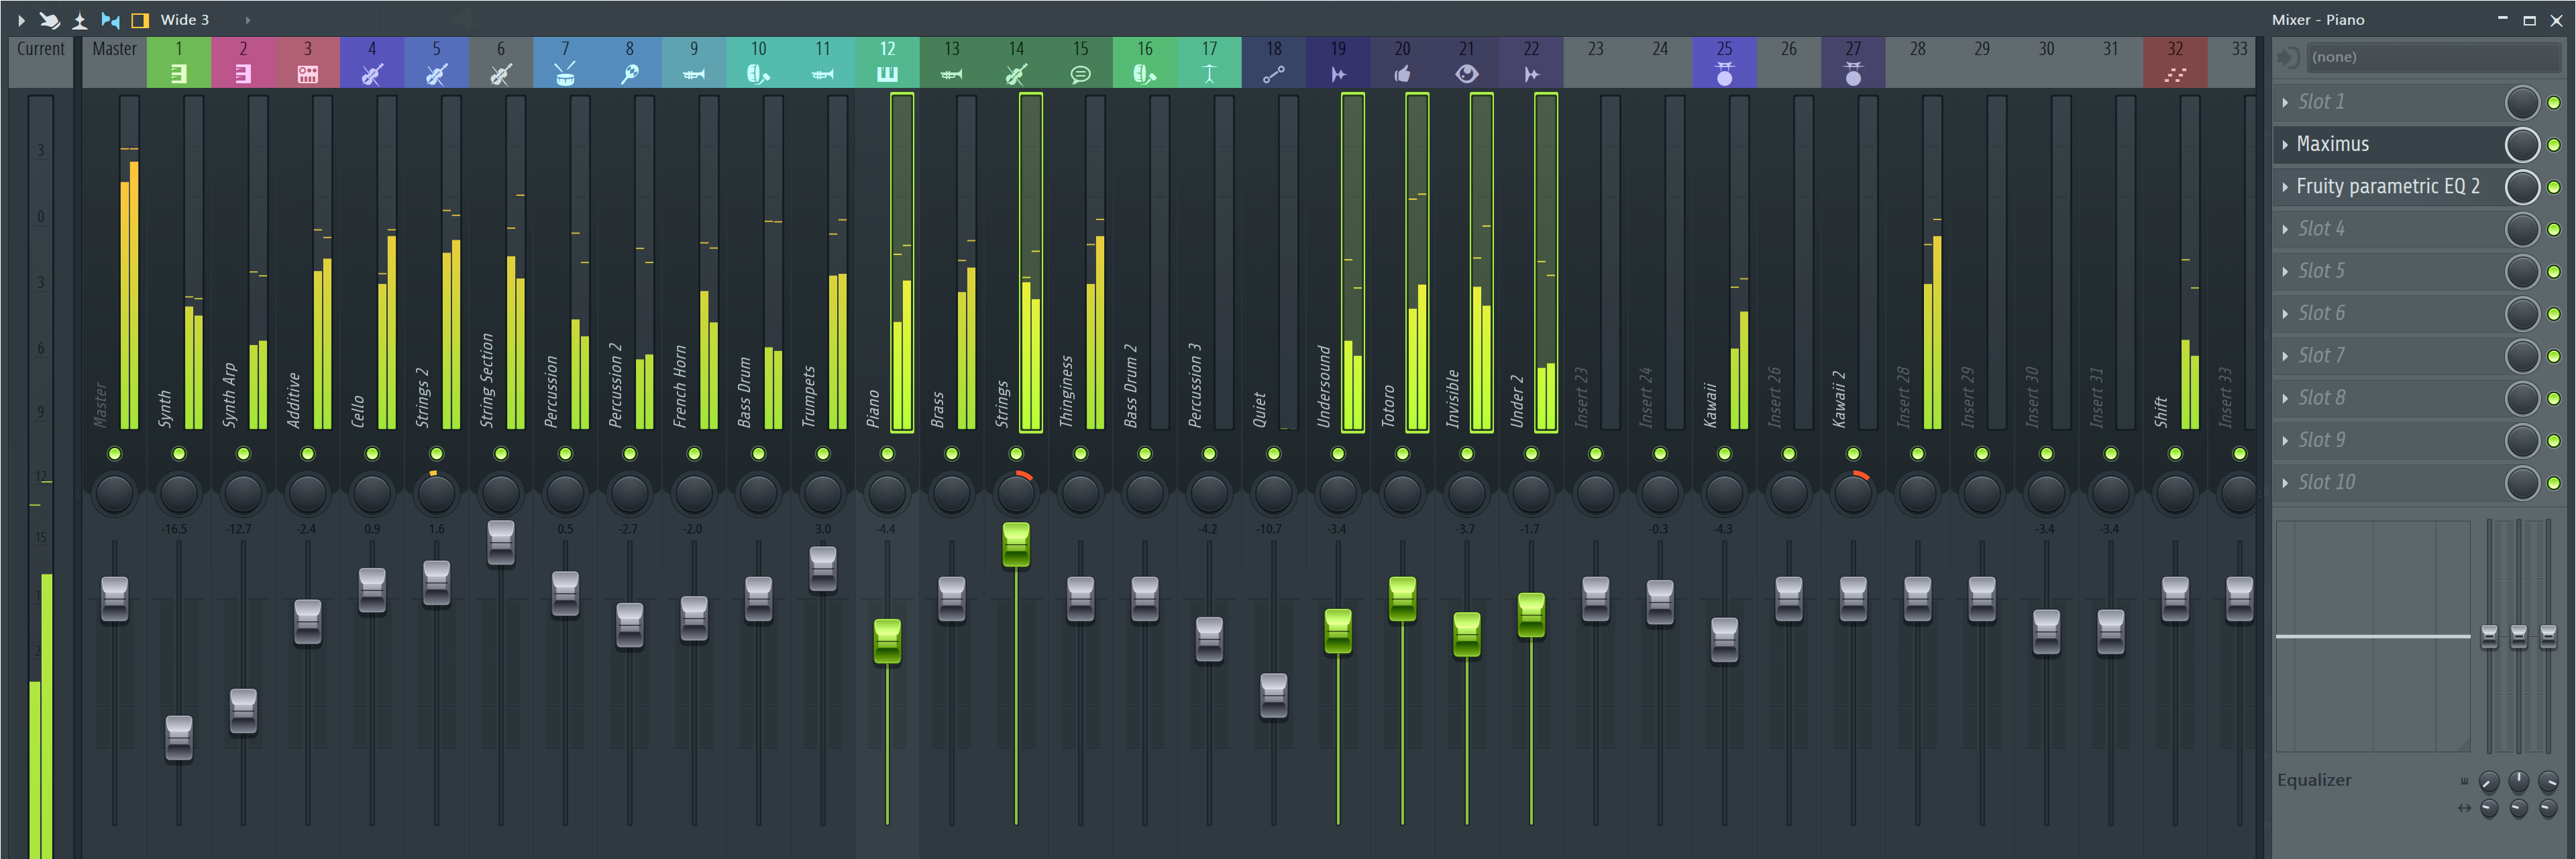This screenshot has width=2576, height=859.
Task: Select the Kawaii track 25 icon
Action: point(1724,74)
